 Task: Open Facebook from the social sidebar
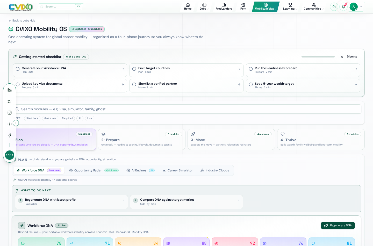[10, 135]
